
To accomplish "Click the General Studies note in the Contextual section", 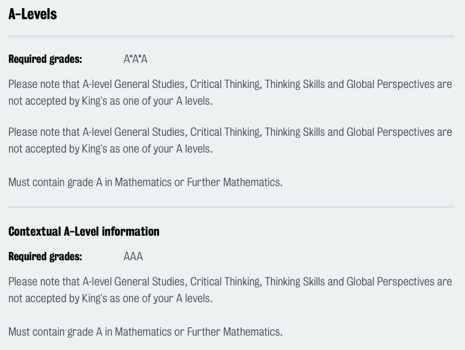I will [230, 290].
